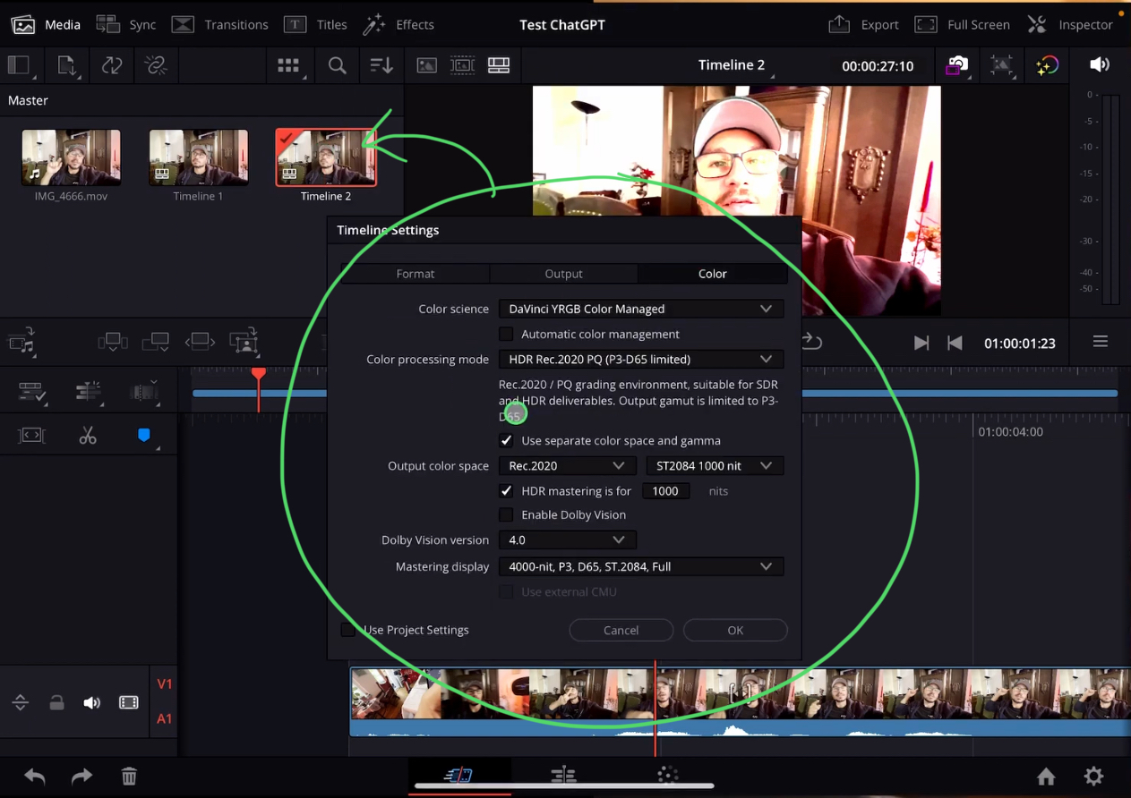Switch to the Output tab in Timeline Settings
Viewport: 1131px width, 798px height.
click(x=563, y=274)
